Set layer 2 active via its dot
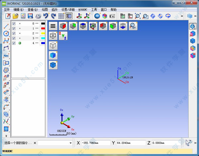The image size is (199, 156). [20, 33]
